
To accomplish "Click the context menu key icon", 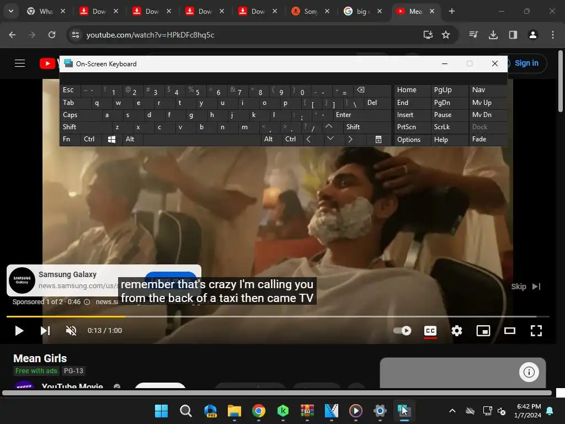I will point(378,139).
